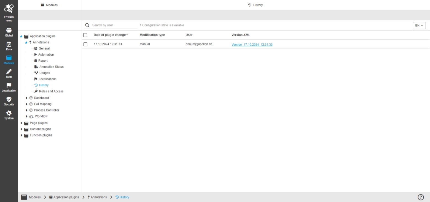Open the Localization flag icon
Viewport: 430px width, 202px height.
pos(9,86)
